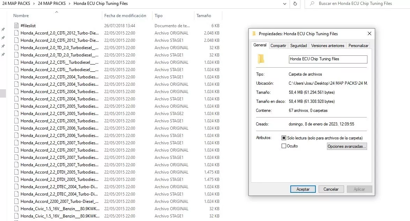The width and height of the screenshot is (410, 221).
Task: Toggle the Solo lectura checkbox
Action: pyautogui.click(x=284, y=138)
